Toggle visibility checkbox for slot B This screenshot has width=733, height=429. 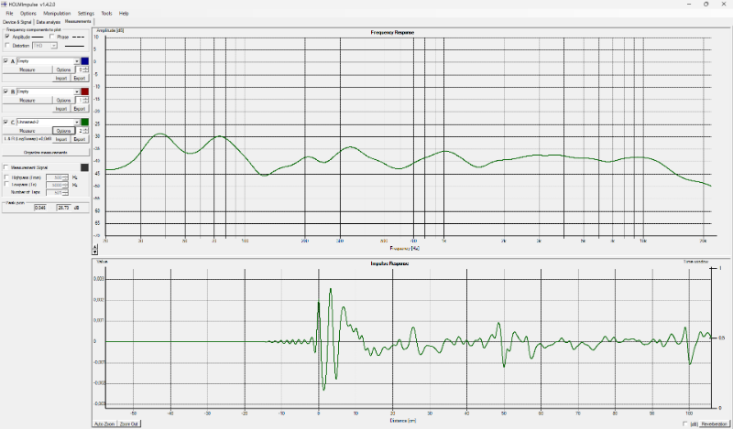coord(5,91)
